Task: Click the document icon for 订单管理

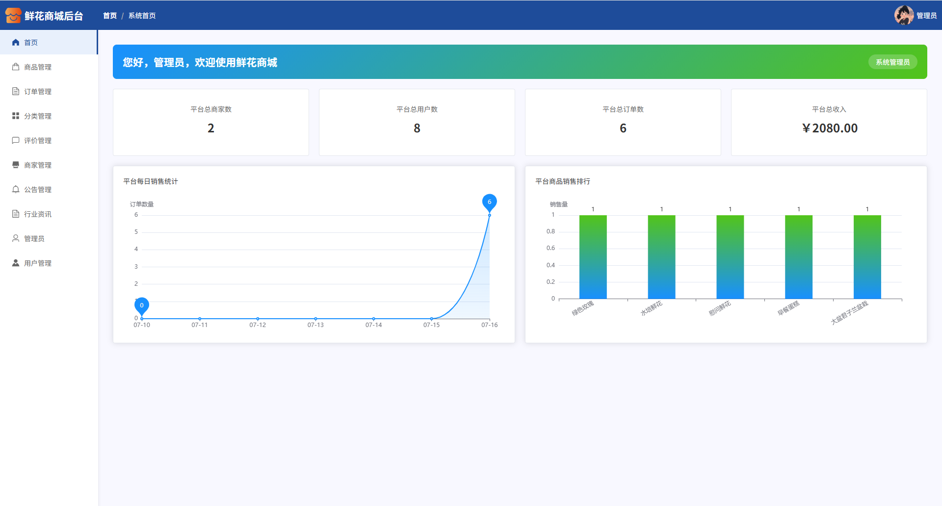Action: coord(16,92)
